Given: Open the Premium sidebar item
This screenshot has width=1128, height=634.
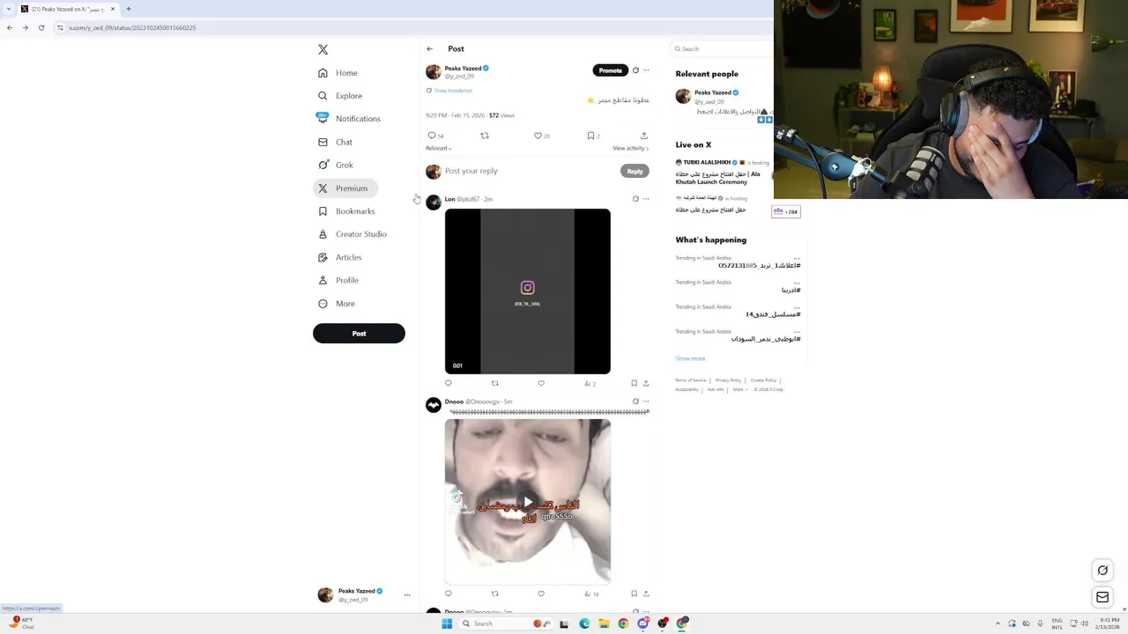Looking at the screenshot, I should point(345,188).
